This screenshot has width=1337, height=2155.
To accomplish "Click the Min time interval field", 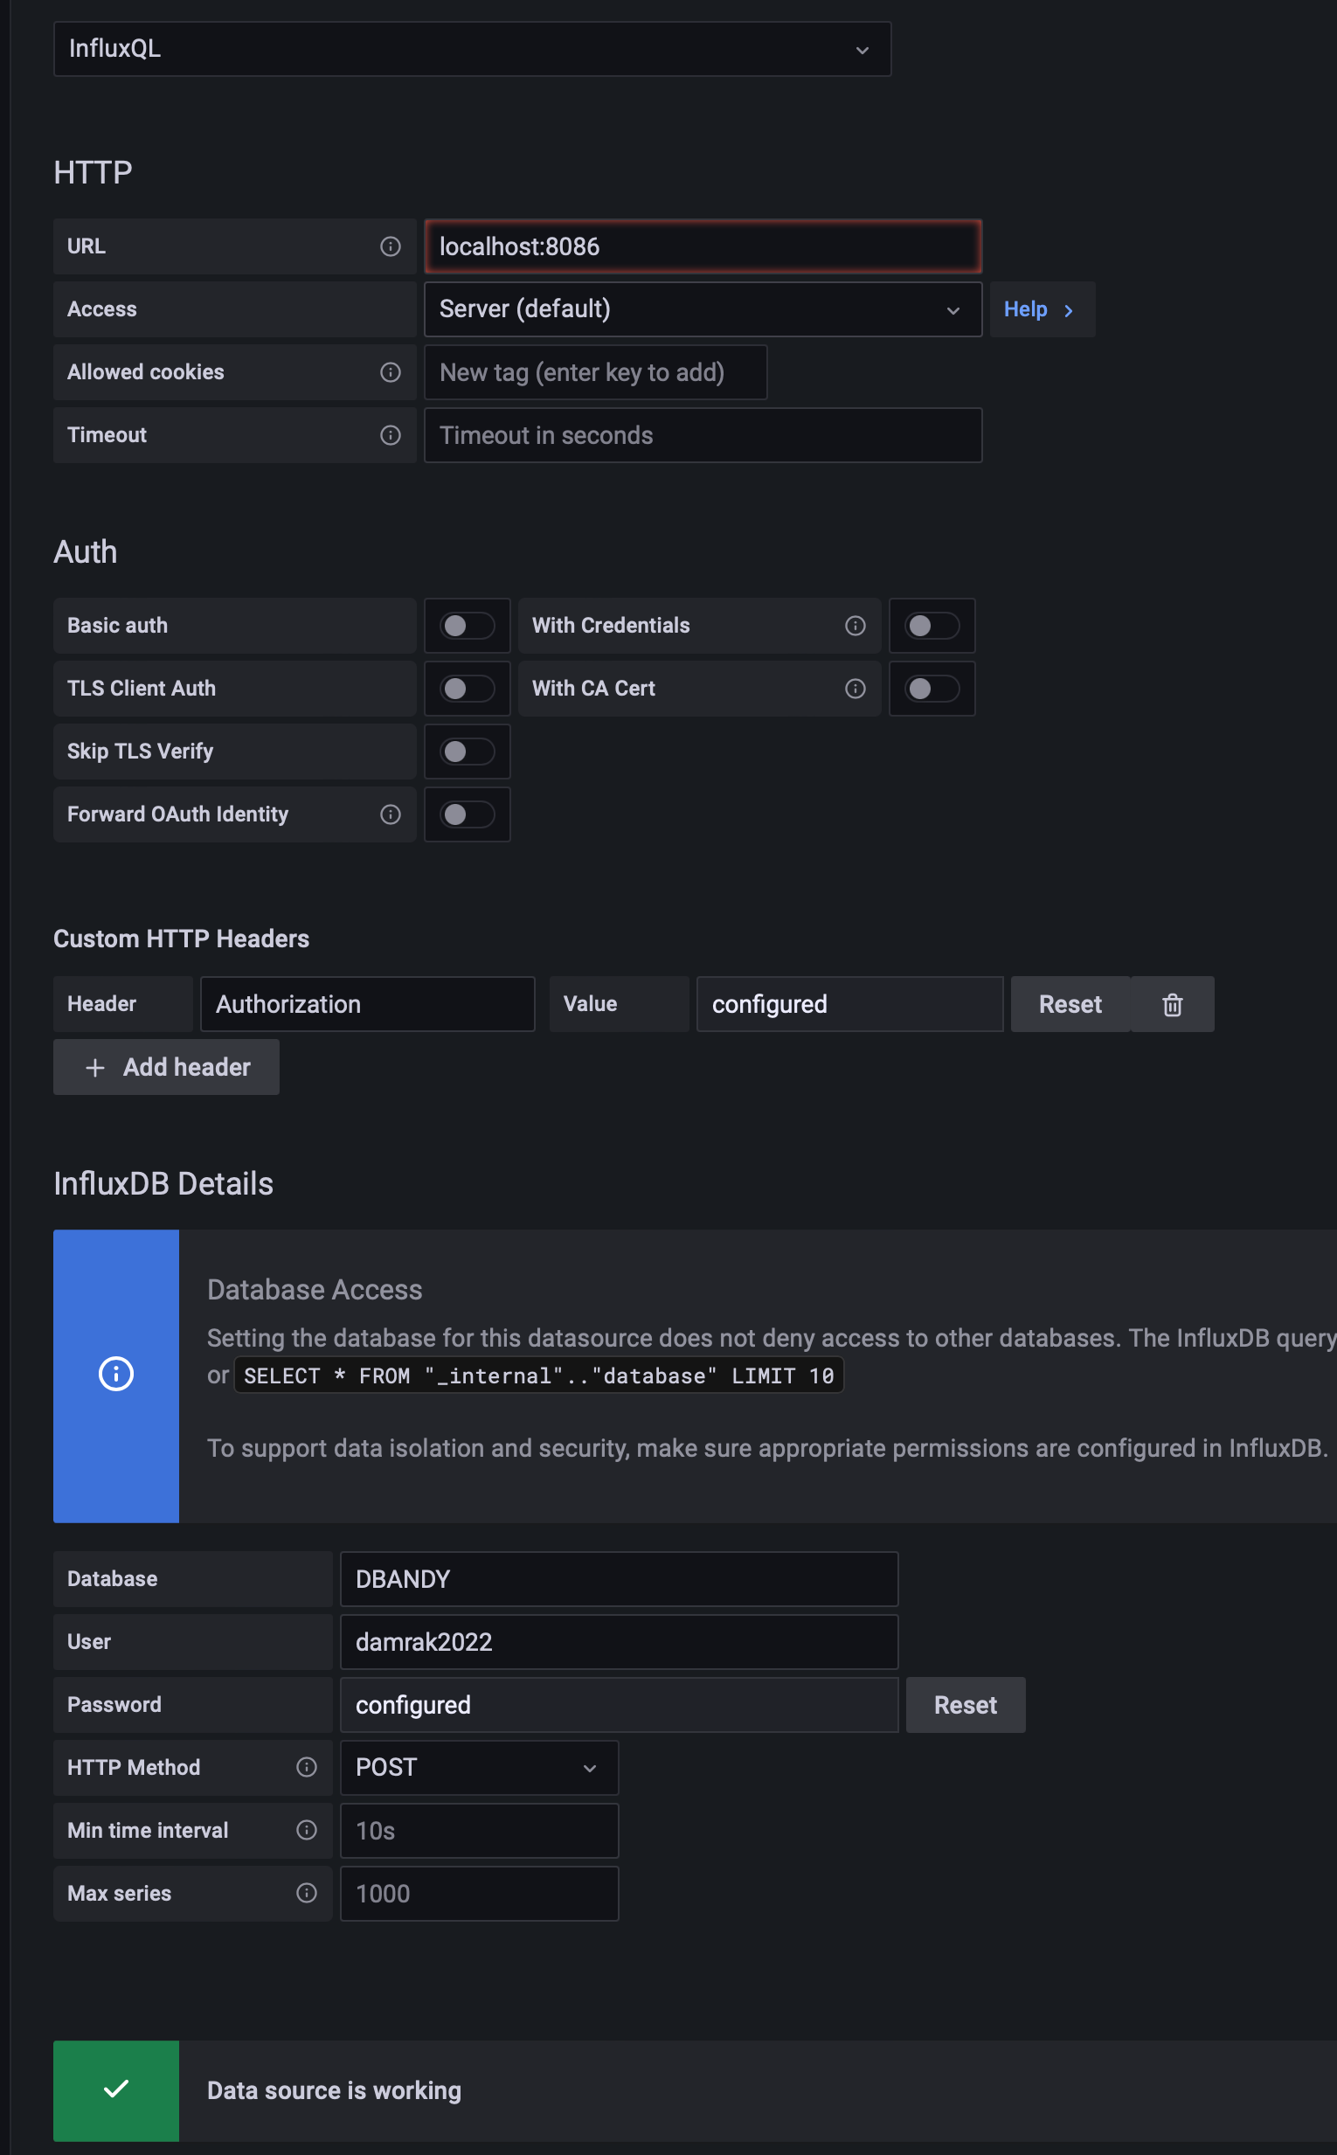I will tap(479, 1831).
